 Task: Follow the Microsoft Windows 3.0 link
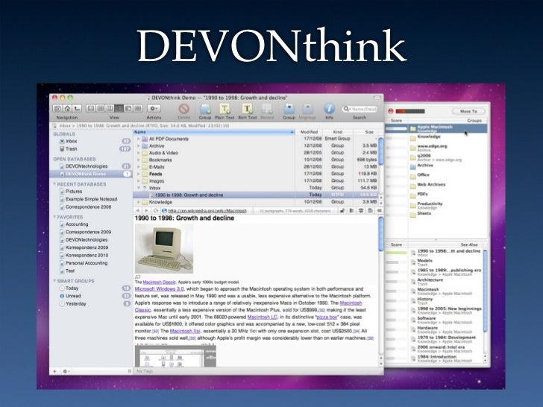point(160,288)
